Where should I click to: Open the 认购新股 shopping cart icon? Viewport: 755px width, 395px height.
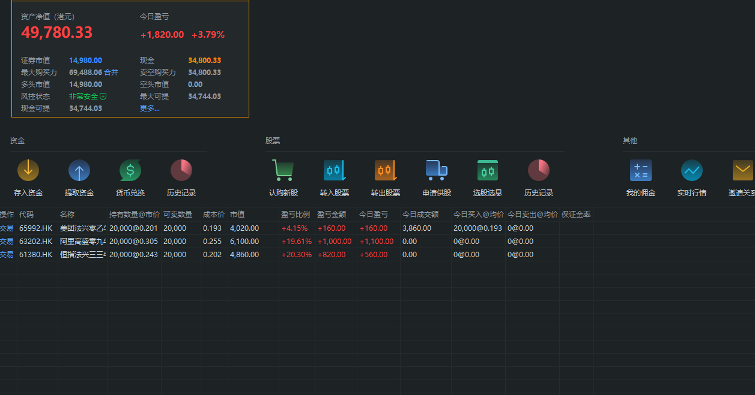click(x=283, y=171)
